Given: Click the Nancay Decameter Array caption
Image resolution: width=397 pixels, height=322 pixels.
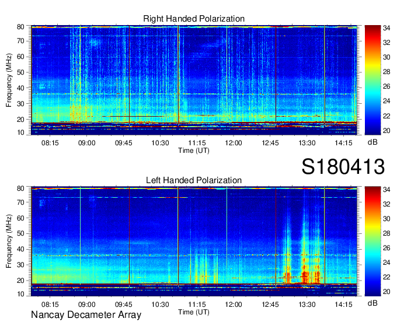Looking at the screenshot, I should pyautogui.click(x=86, y=314).
